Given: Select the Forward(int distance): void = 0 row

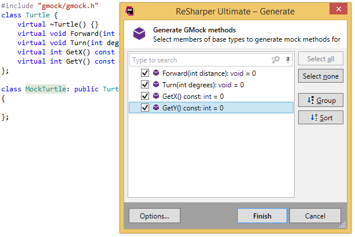Looking at the screenshot, I should point(211,73).
